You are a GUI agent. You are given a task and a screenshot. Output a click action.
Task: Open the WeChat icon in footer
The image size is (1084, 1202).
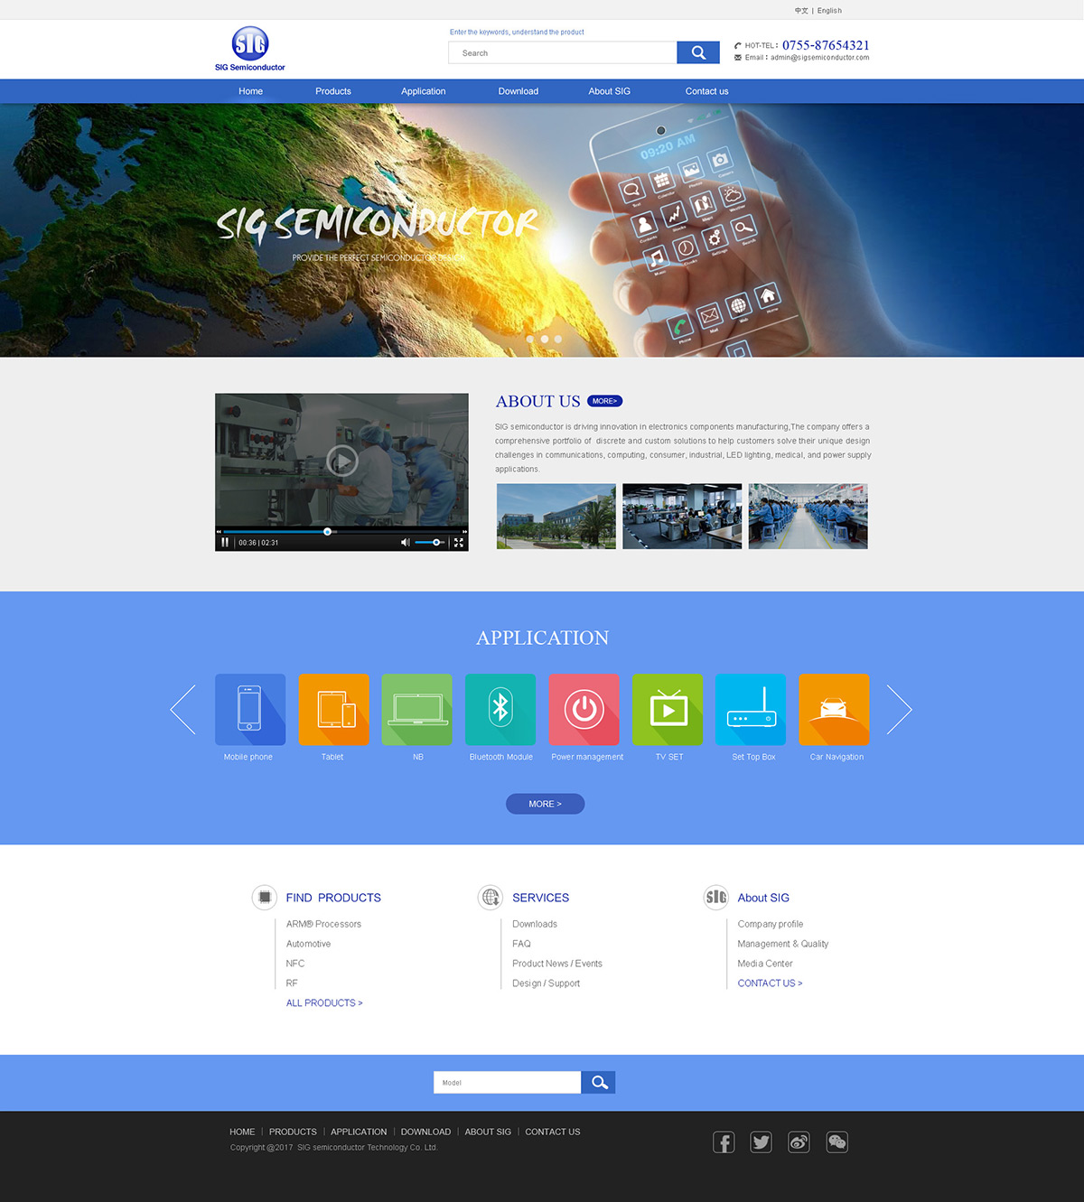837,1142
